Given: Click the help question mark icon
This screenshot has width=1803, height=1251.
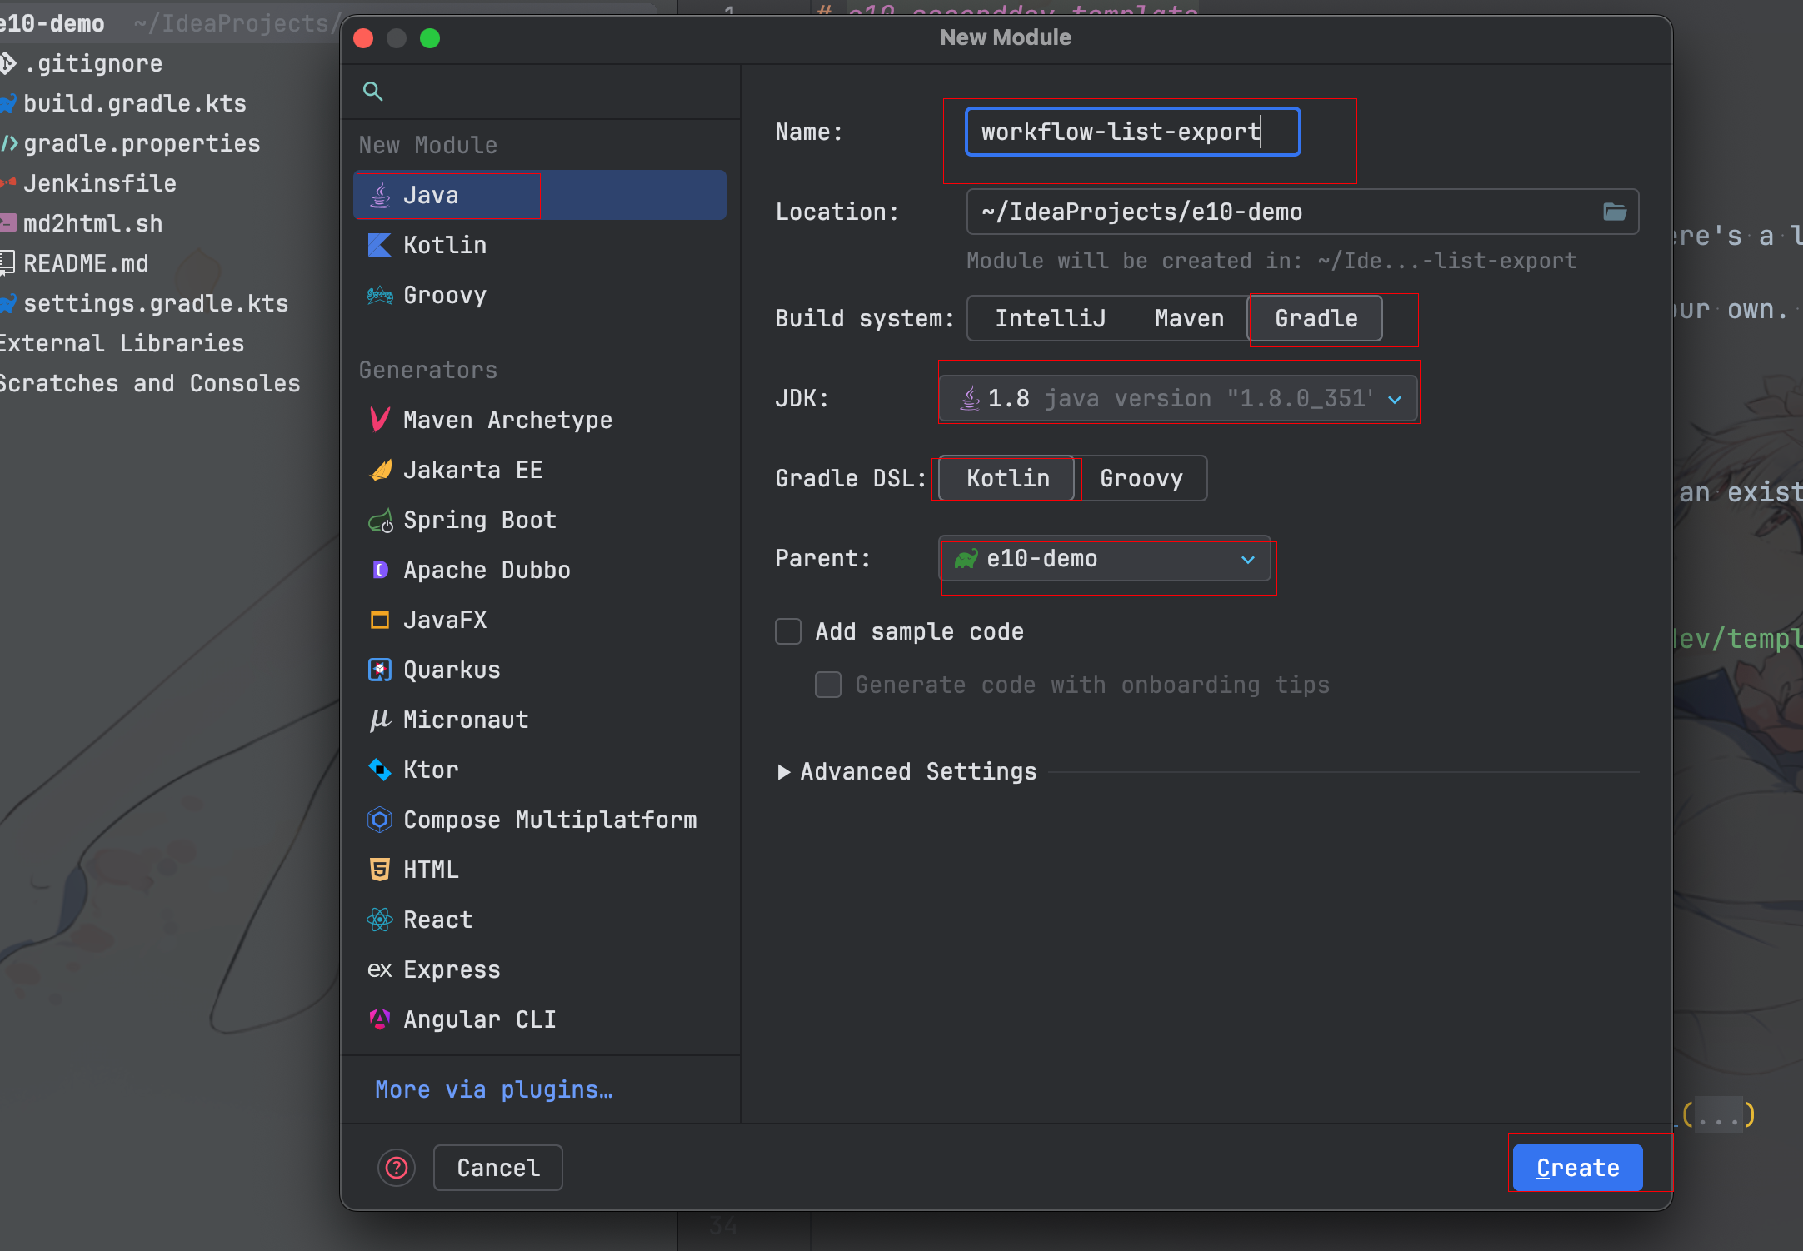Looking at the screenshot, I should [x=397, y=1168].
